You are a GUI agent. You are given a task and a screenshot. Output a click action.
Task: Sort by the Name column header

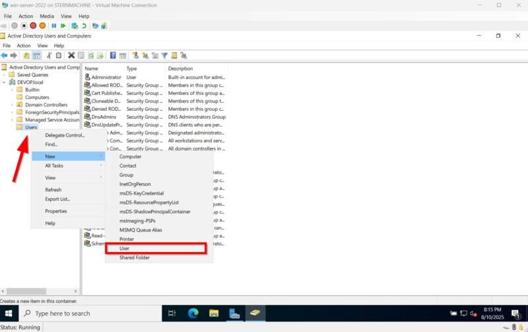tap(103, 69)
